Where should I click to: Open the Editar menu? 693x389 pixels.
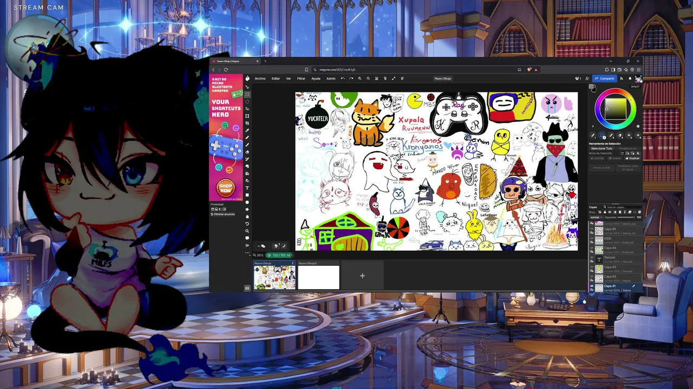pos(276,78)
